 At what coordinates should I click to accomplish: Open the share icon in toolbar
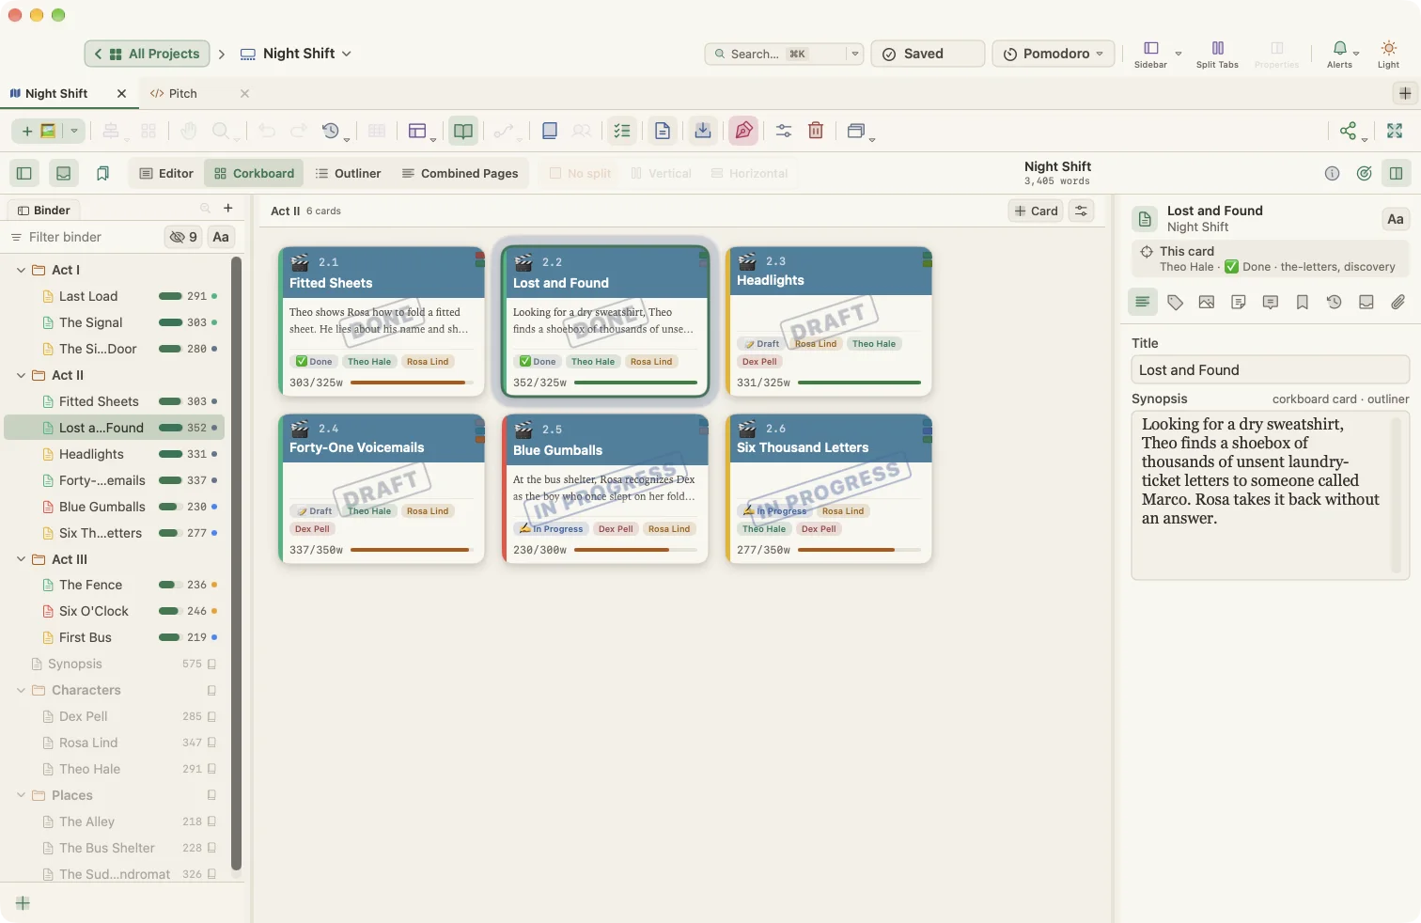[1349, 131]
